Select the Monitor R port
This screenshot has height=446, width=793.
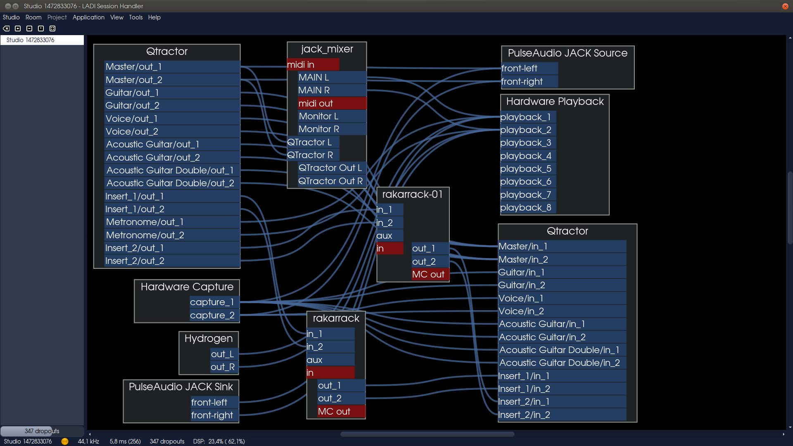pos(332,129)
